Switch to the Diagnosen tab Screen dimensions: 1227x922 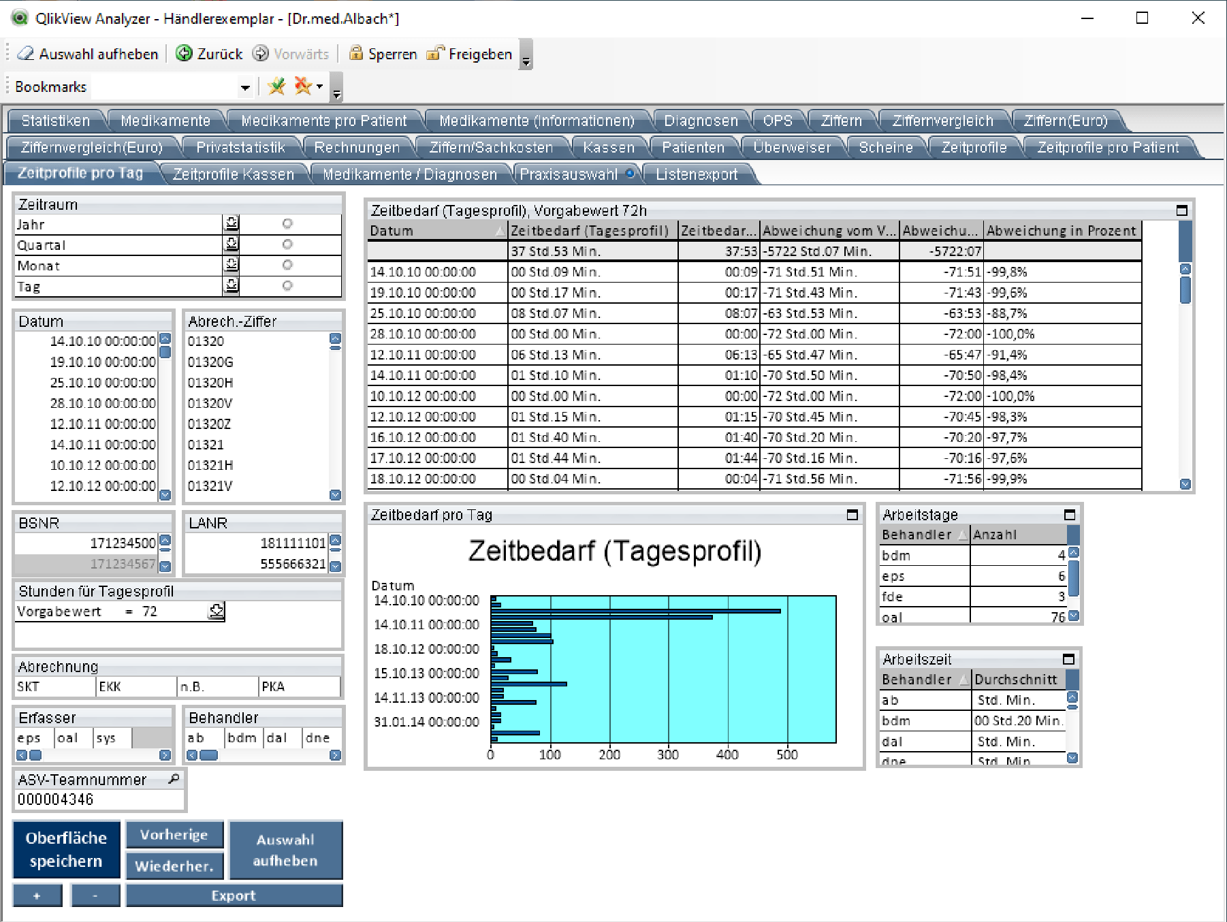pyautogui.click(x=701, y=121)
